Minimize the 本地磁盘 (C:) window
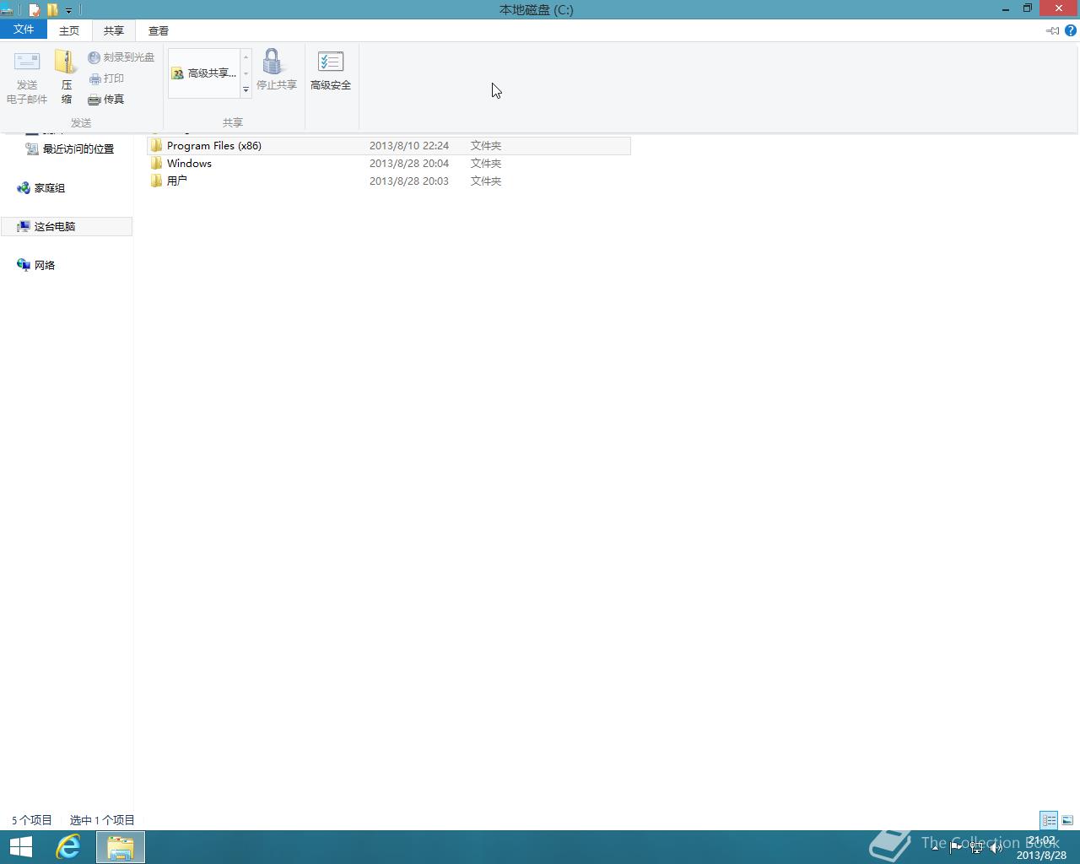 [x=1006, y=9]
